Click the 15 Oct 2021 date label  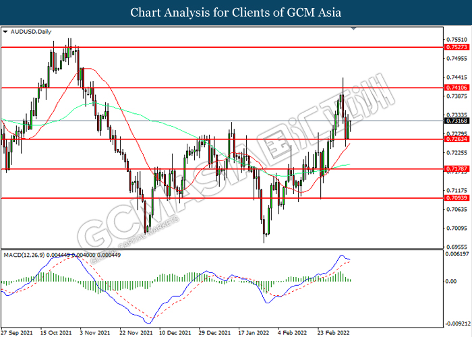coord(56,333)
